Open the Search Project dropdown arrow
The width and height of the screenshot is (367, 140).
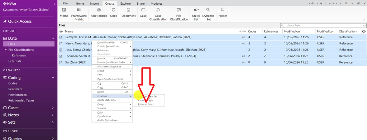click(x=364, y=25)
